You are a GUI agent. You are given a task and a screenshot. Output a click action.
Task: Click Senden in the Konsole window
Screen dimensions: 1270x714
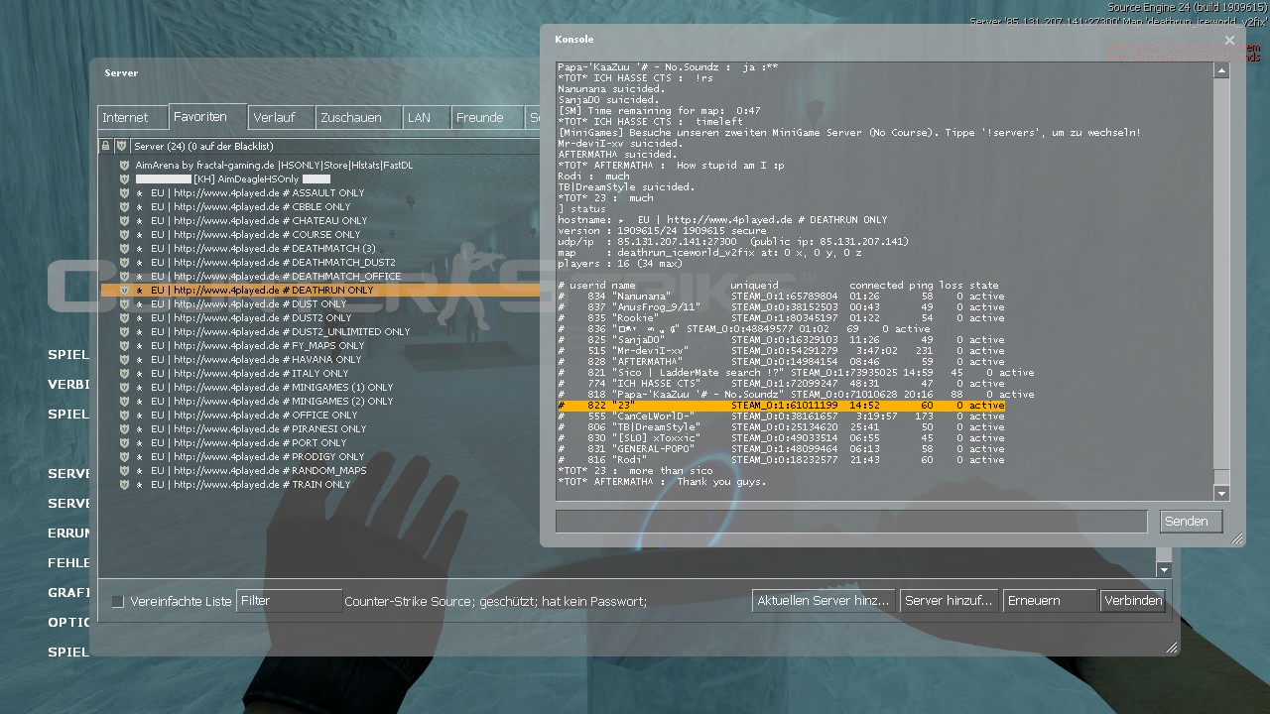tap(1191, 522)
